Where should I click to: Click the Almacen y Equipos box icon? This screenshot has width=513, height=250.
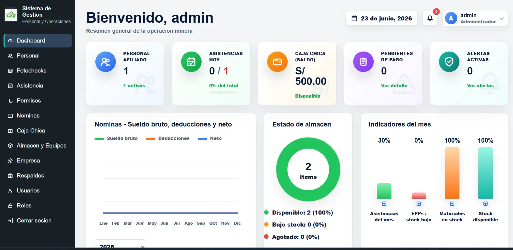pyautogui.click(x=10, y=146)
